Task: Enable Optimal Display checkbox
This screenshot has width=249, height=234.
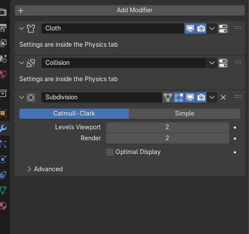Action: (x=110, y=152)
